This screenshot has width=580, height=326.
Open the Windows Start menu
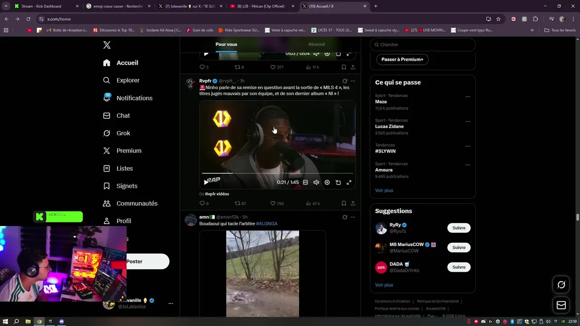[5, 321]
